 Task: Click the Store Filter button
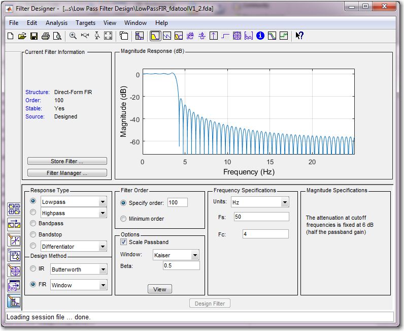point(67,161)
